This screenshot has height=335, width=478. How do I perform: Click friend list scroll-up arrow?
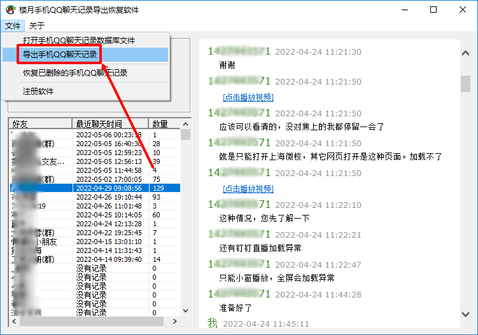(x=185, y=124)
